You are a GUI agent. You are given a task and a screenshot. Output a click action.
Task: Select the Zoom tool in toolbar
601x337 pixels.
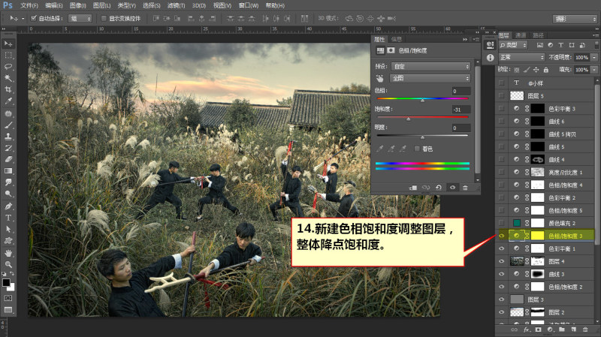click(8, 265)
